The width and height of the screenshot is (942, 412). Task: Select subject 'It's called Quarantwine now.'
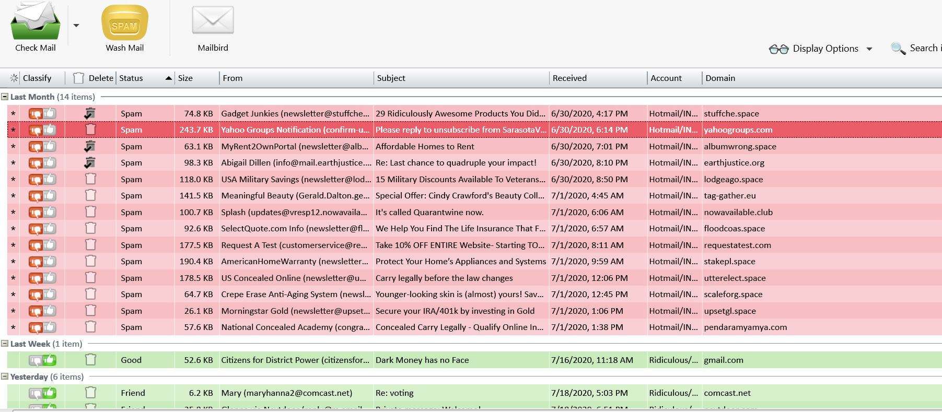429,212
